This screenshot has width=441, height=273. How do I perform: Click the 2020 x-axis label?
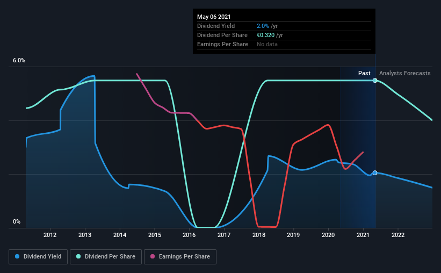click(x=328, y=235)
